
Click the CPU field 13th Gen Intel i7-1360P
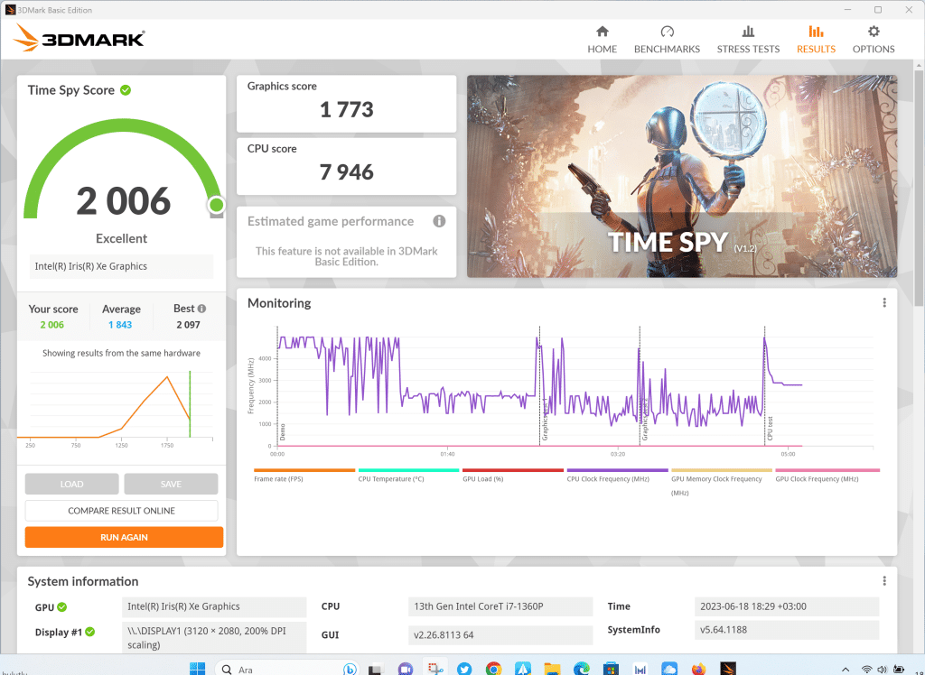[500, 606]
